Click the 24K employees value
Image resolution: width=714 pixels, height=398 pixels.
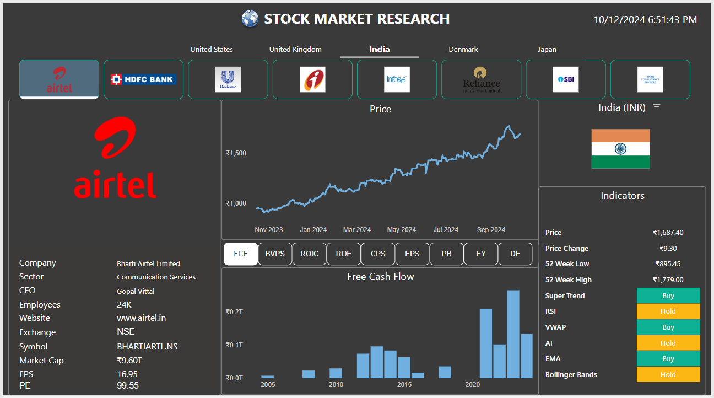pyautogui.click(x=124, y=305)
